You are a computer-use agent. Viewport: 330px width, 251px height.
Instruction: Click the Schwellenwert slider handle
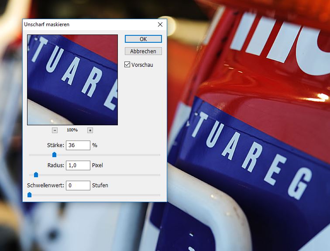click(29, 195)
